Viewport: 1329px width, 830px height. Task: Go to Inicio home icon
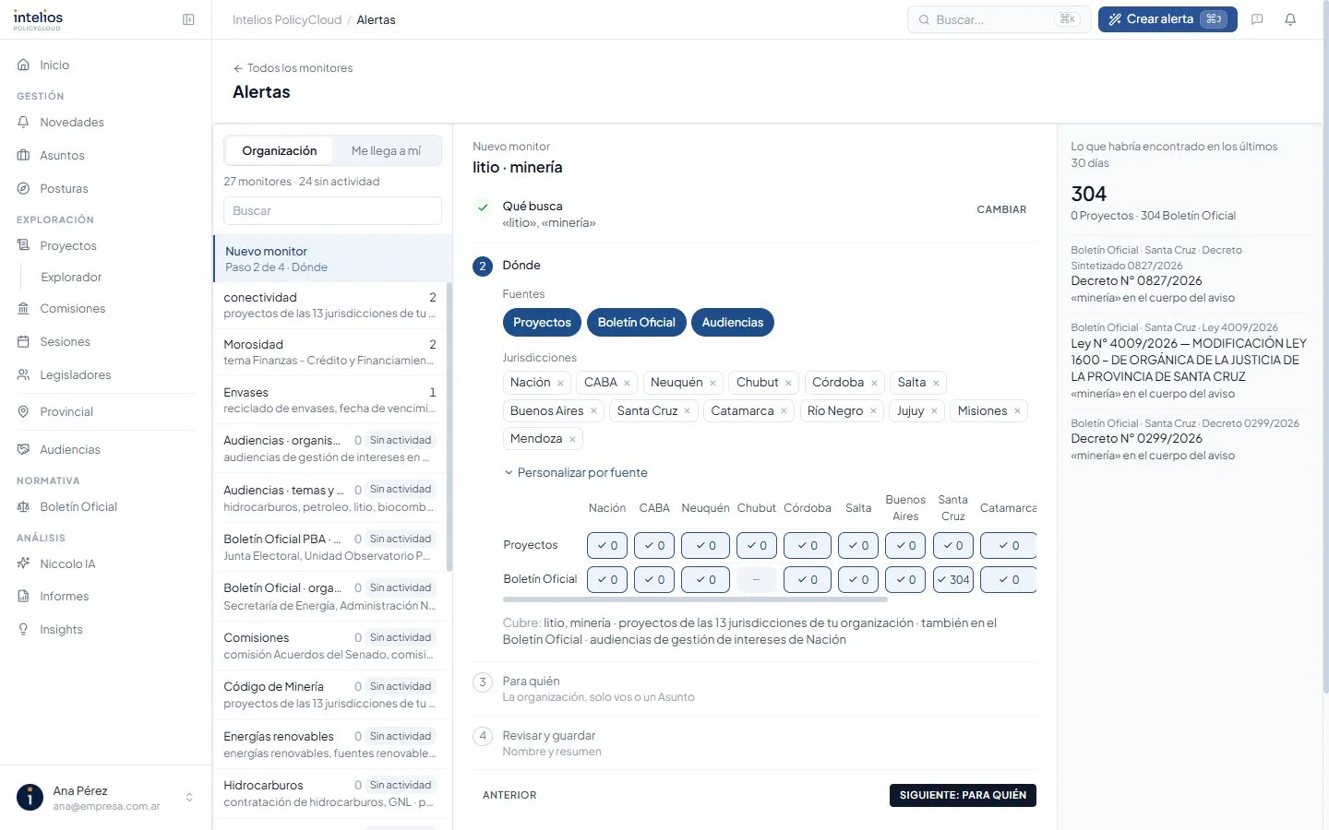click(24, 65)
